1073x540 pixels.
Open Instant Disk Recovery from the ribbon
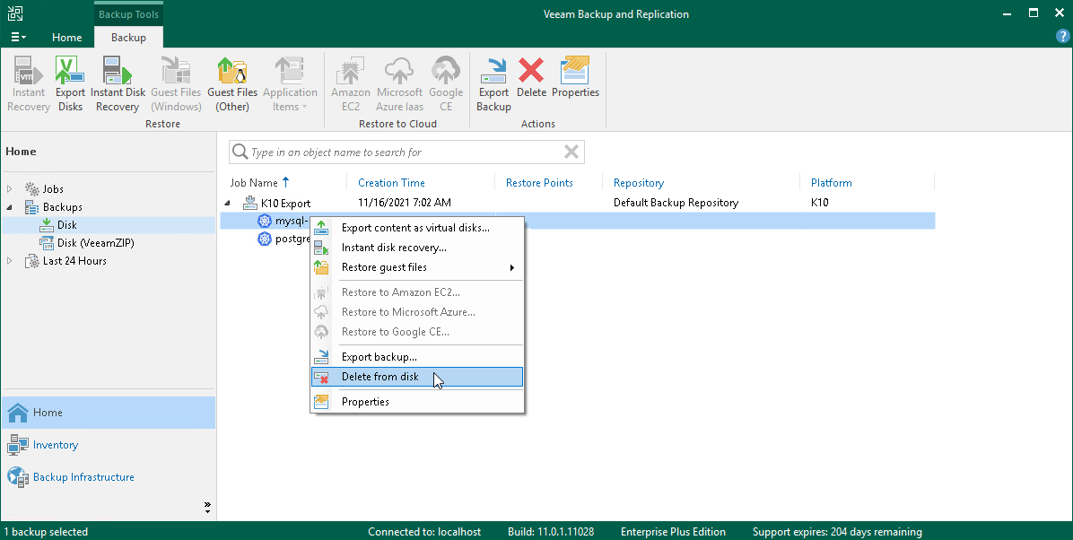click(x=118, y=84)
